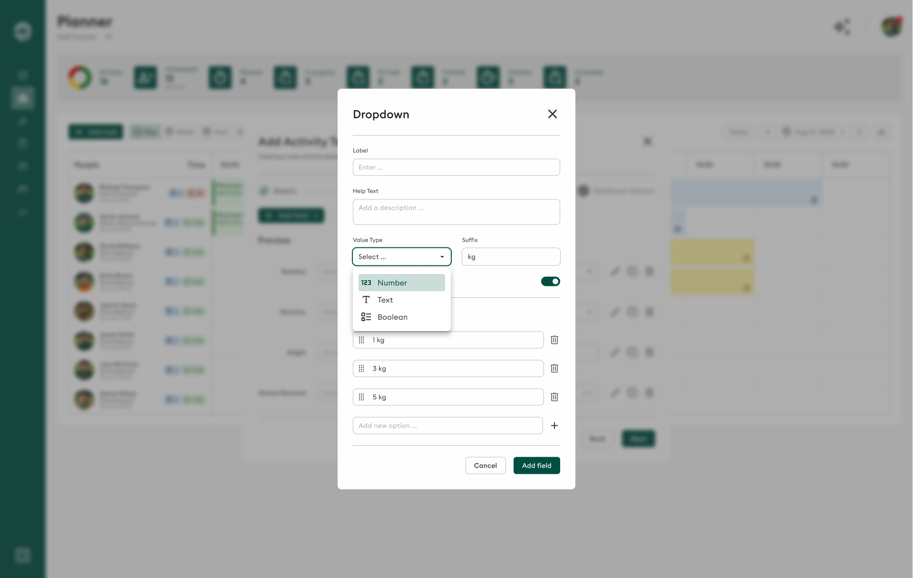
Task: Click the Add field button
Action: coord(536,465)
